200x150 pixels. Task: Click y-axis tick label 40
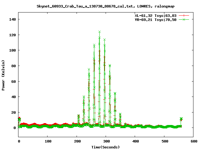click(x=14, y=97)
